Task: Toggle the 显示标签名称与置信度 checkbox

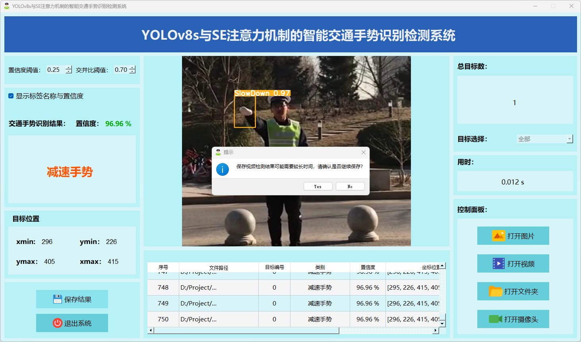Action: (x=11, y=96)
